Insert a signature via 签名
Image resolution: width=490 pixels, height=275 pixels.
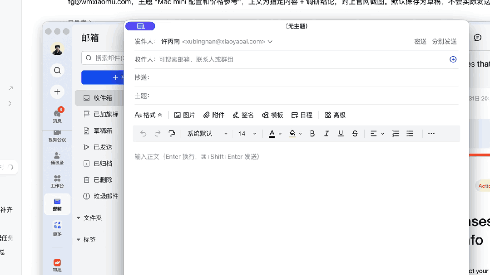click(x=243, y=115)
